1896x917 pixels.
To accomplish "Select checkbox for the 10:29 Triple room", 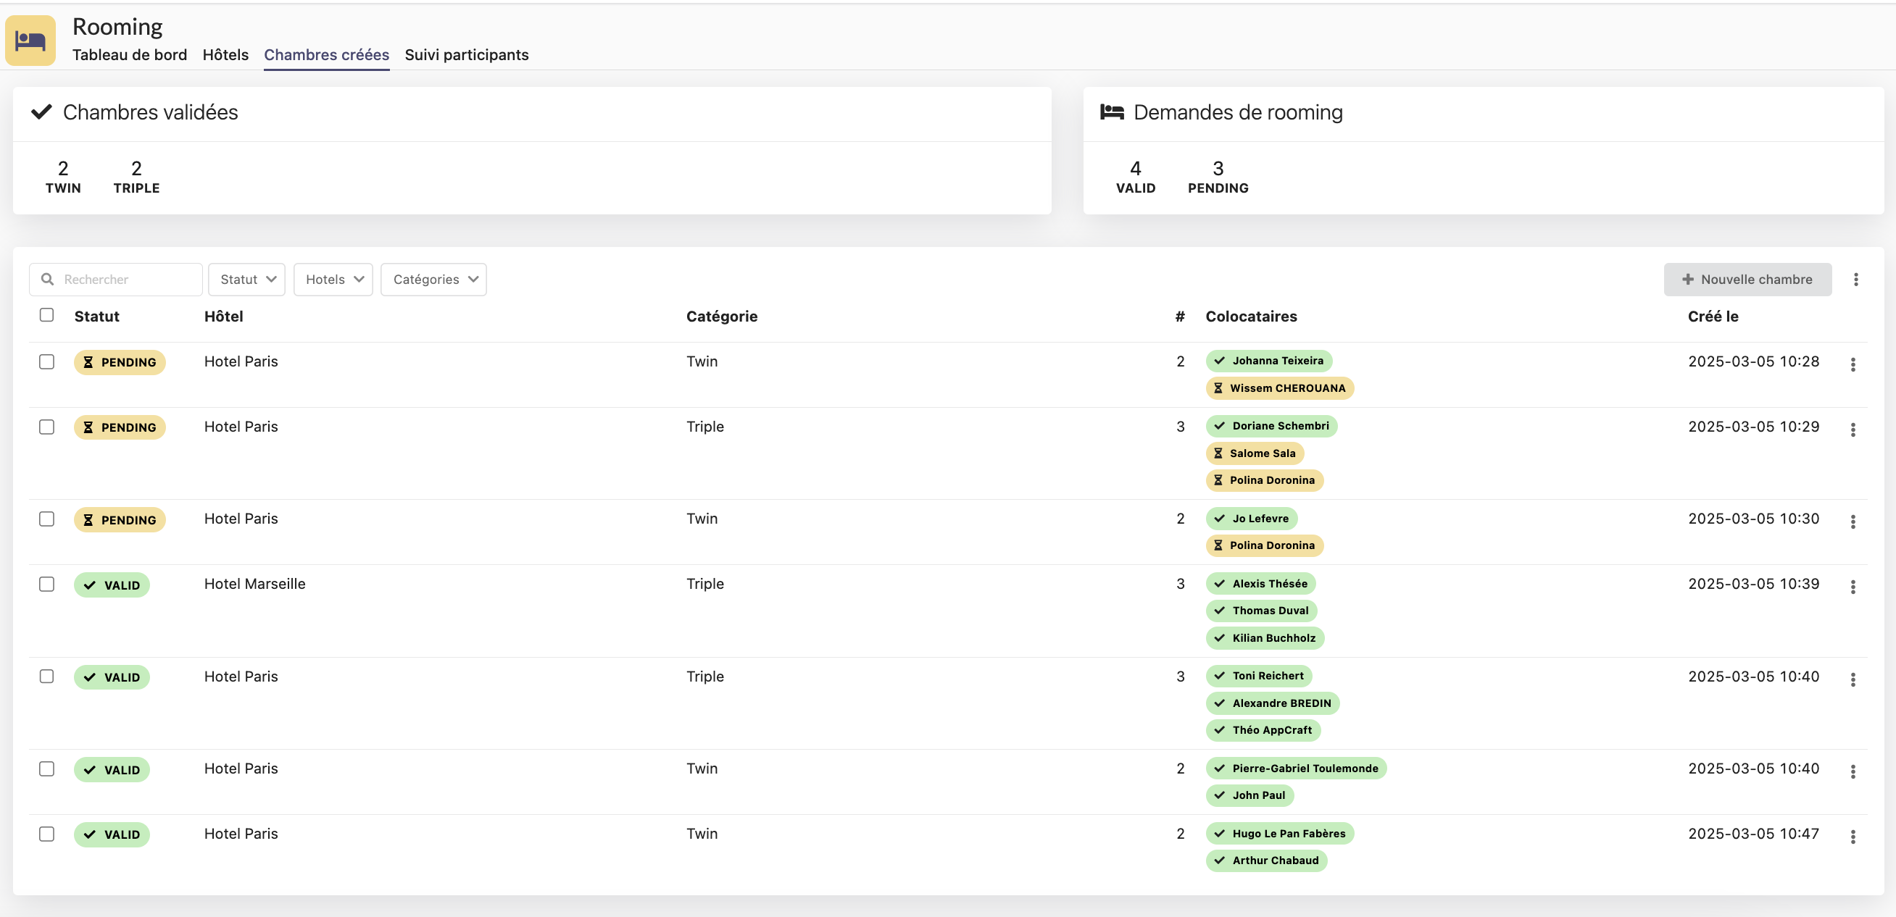I will (46, 427).
